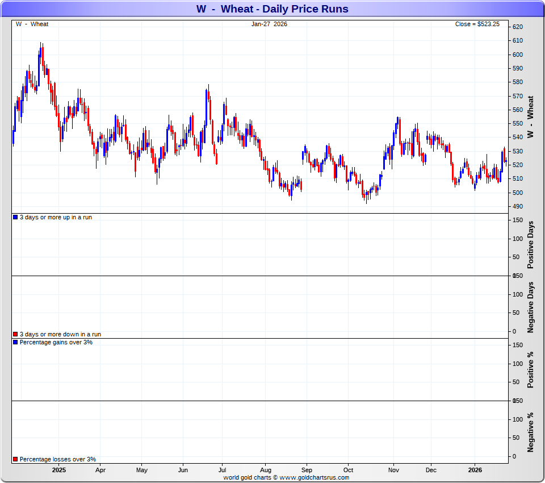The width and height of the screenshot is (545, 483).
Task: Click the blue square beside "Percentage gains over 3%"
Action: [15, 343]
